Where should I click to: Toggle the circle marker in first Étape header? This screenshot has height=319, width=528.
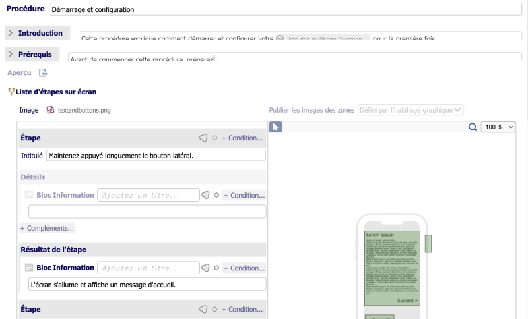pos(214,138)
